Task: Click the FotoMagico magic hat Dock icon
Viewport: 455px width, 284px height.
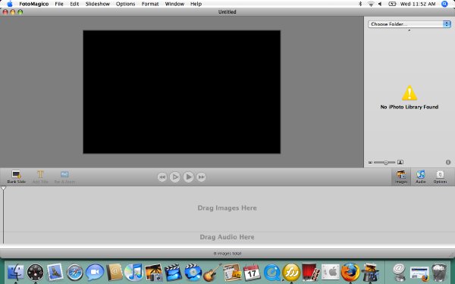Action: tap(370, 273)
